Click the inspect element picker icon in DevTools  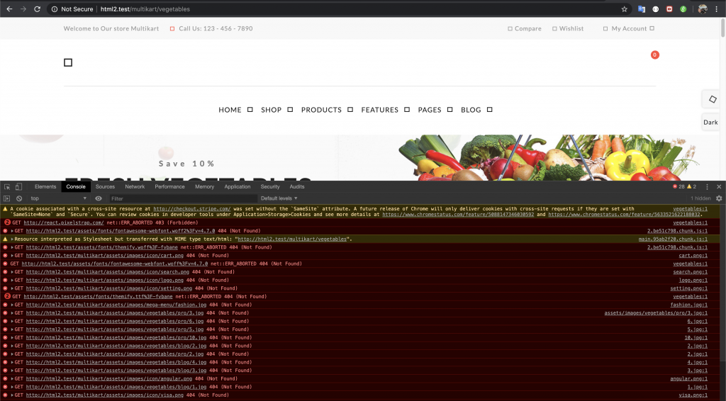7,187
